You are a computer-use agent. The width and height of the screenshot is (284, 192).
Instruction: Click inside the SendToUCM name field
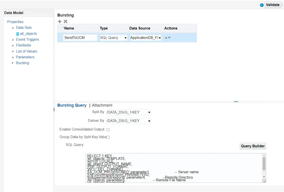[80, 37]
